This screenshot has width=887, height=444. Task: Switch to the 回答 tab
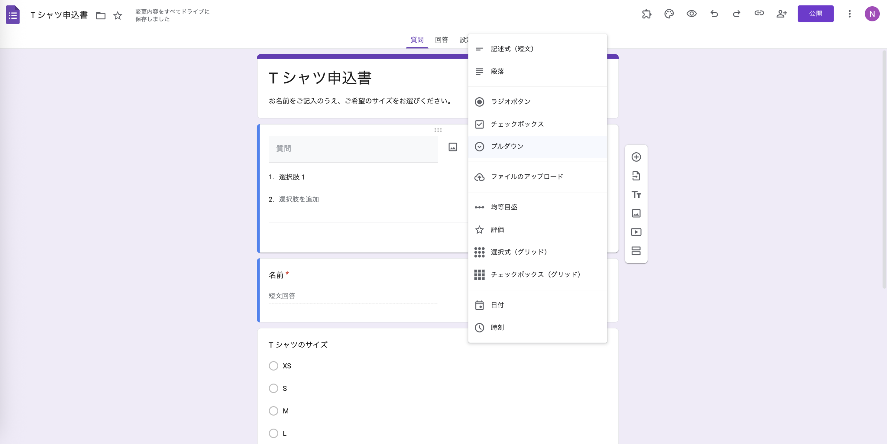[441, 39]
